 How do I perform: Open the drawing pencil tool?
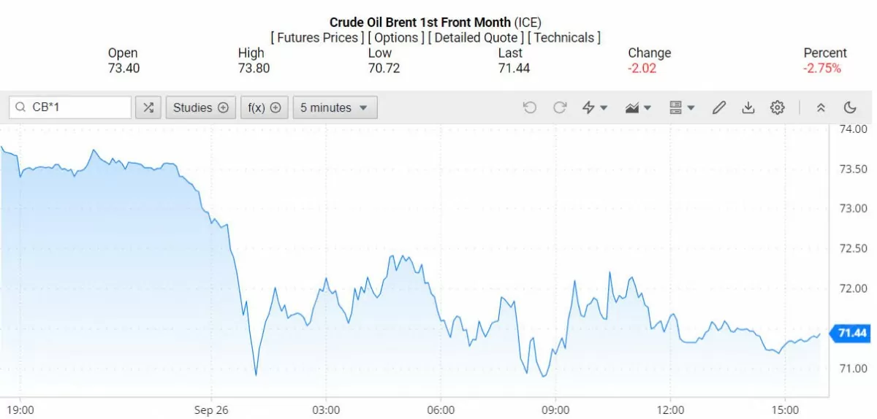[x=718, y=108]
